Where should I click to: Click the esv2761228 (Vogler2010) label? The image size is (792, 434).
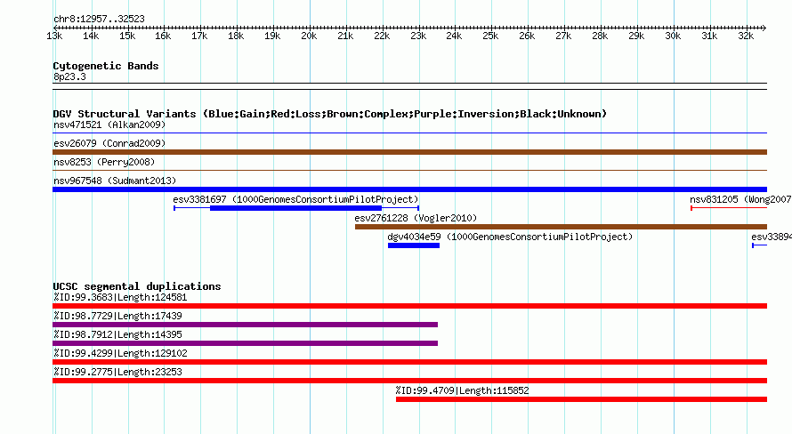point(416,218)
